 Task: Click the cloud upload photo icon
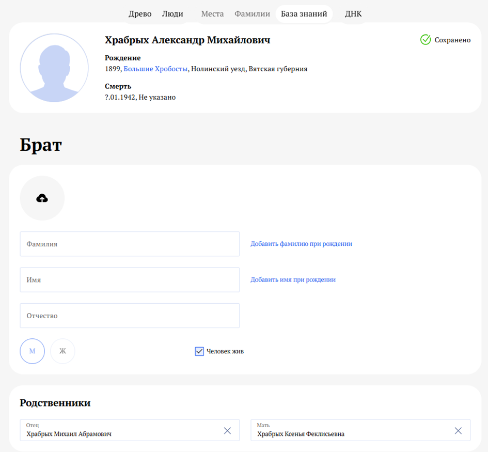(x=42, y=198)
